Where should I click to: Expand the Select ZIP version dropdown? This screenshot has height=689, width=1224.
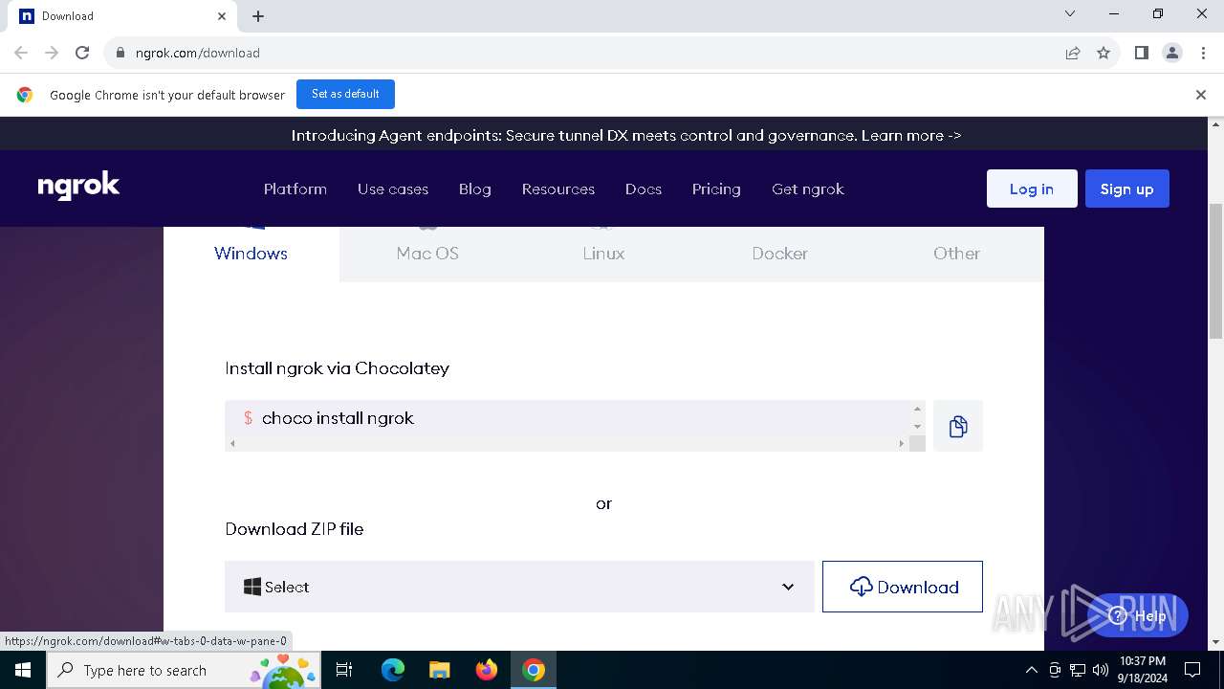[519, 587]
